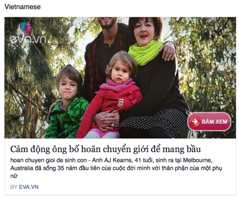Click the red BẤM XEM button
This screenshot has height=199, width=239.
coord(209,122)
